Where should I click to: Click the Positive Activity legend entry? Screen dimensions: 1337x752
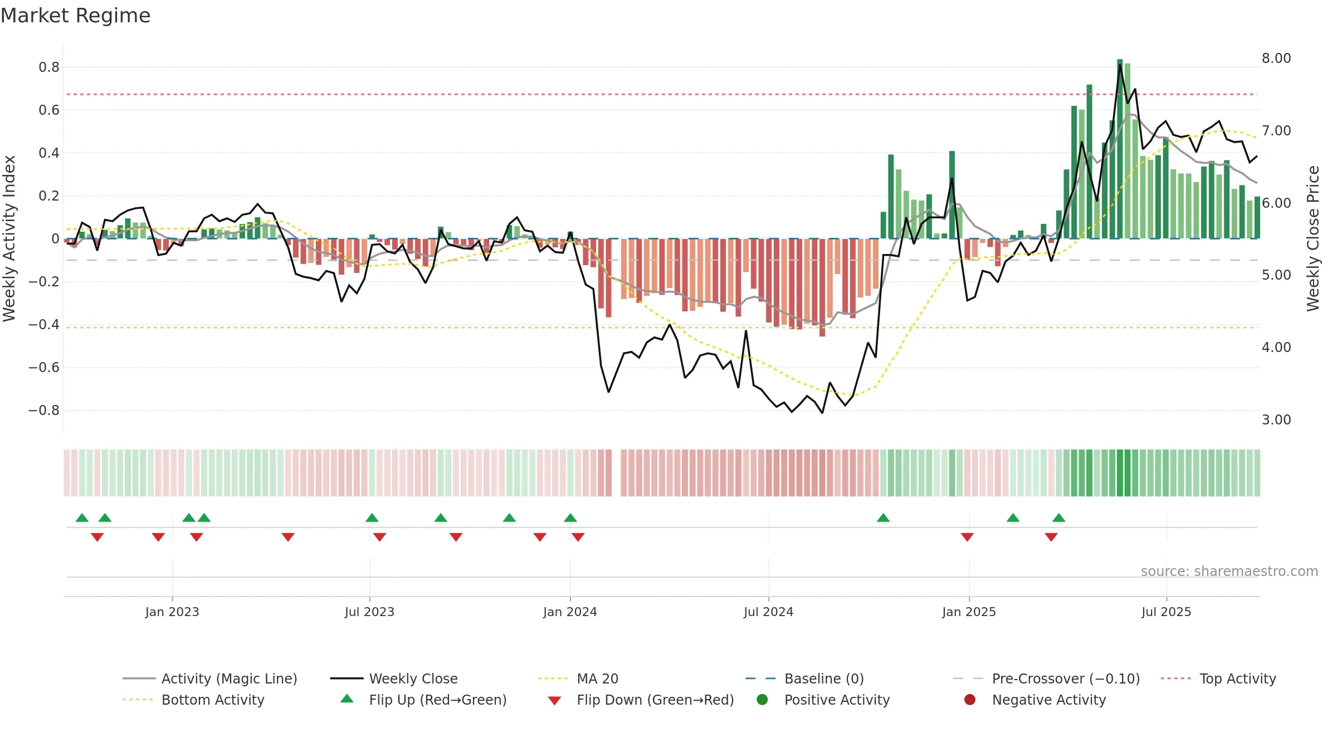(x=823, y=700)
